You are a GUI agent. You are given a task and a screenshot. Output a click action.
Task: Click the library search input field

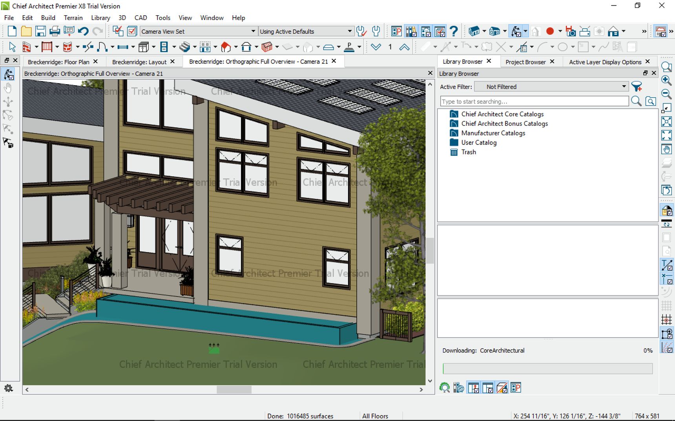pyautogui.click(x=535, y=101)
